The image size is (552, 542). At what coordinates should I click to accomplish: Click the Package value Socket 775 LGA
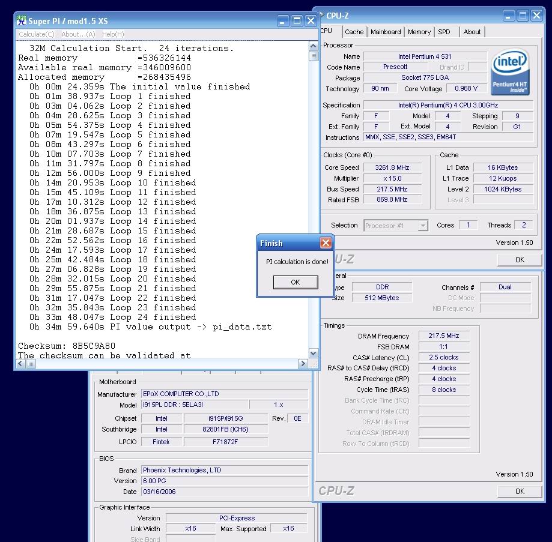click(x=425, y=77)
